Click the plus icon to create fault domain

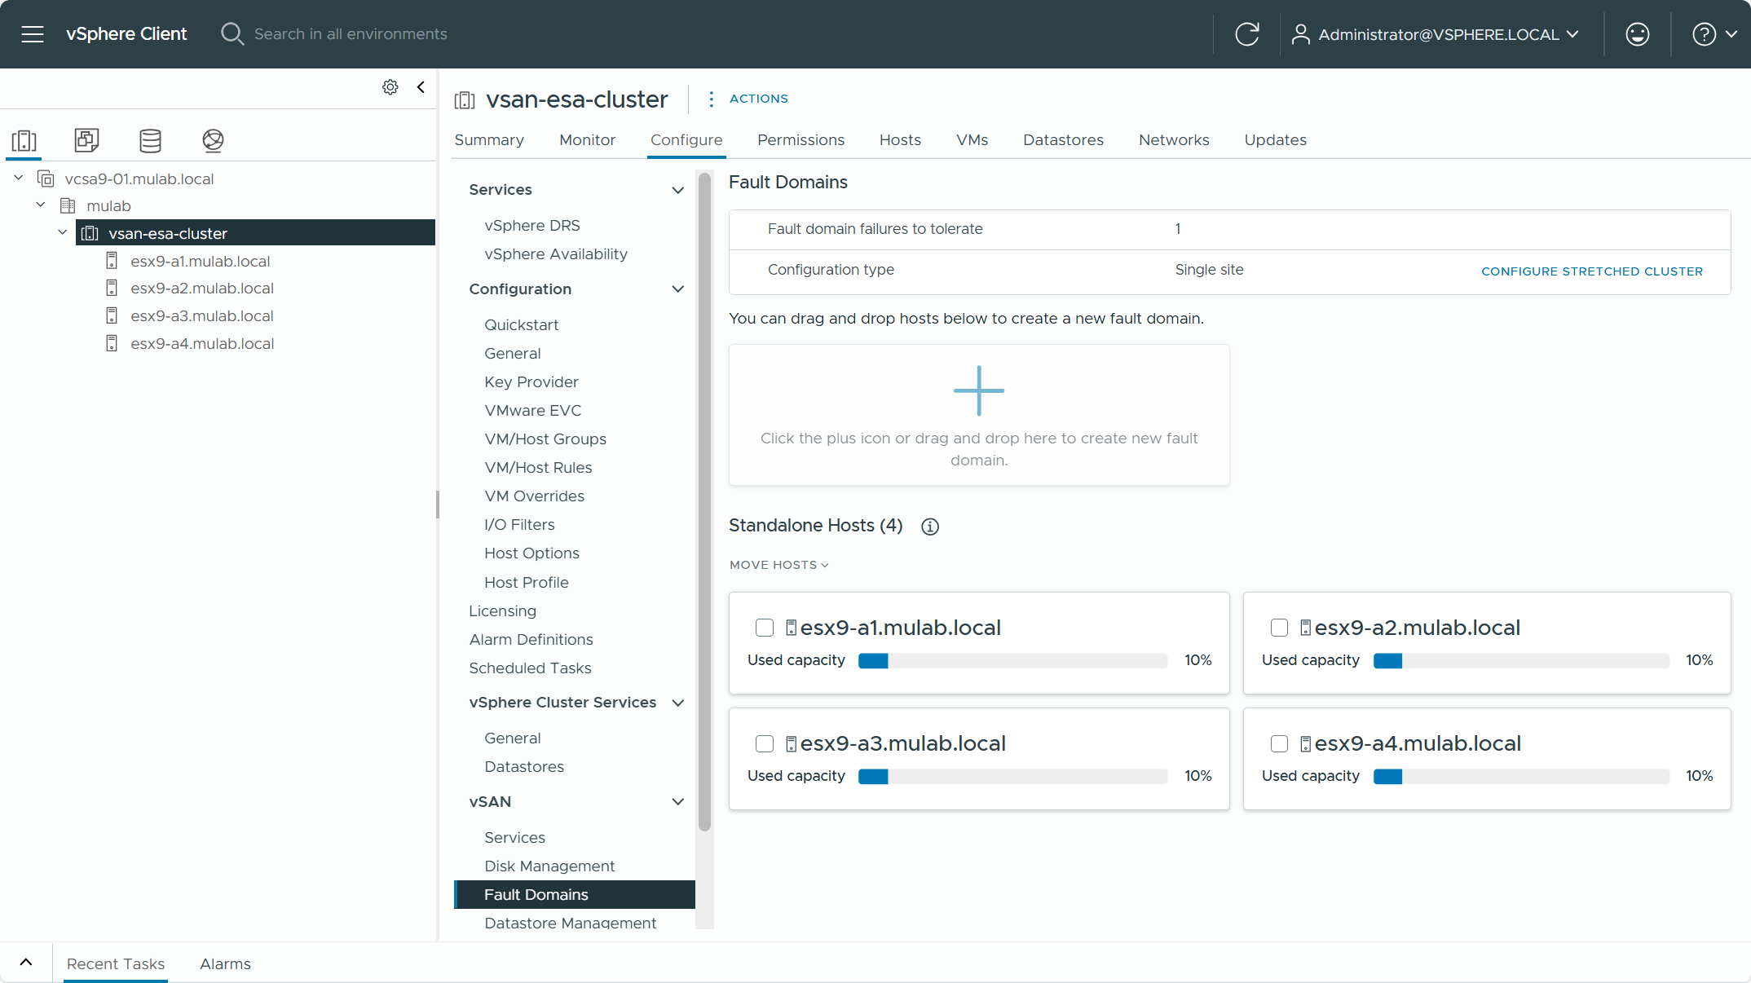978,390
